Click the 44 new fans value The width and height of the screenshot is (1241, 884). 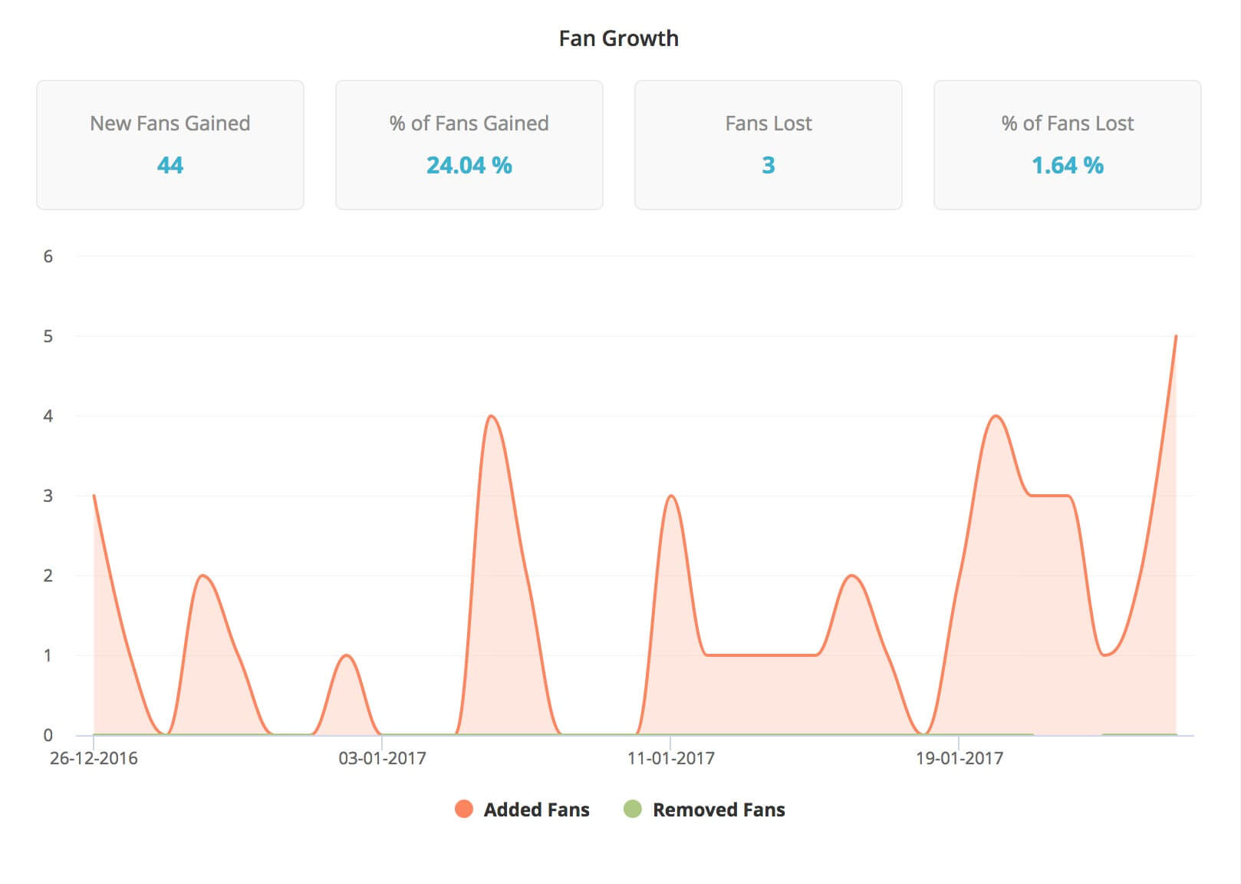[170, 165]
